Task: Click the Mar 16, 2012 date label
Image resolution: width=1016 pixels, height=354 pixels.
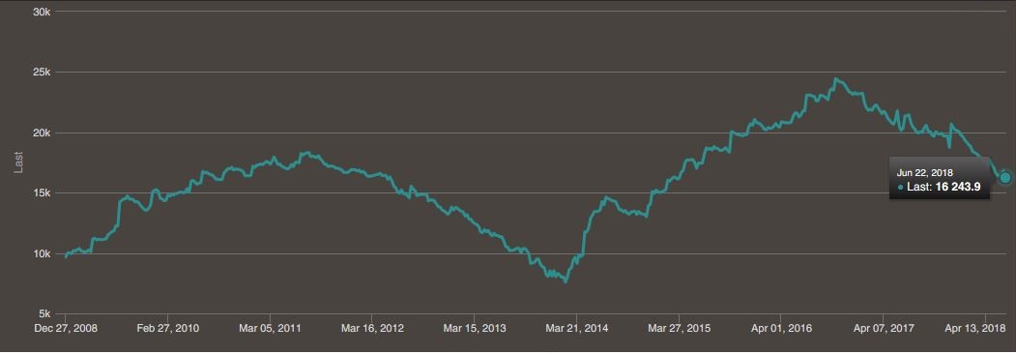Action: point(372,328)
